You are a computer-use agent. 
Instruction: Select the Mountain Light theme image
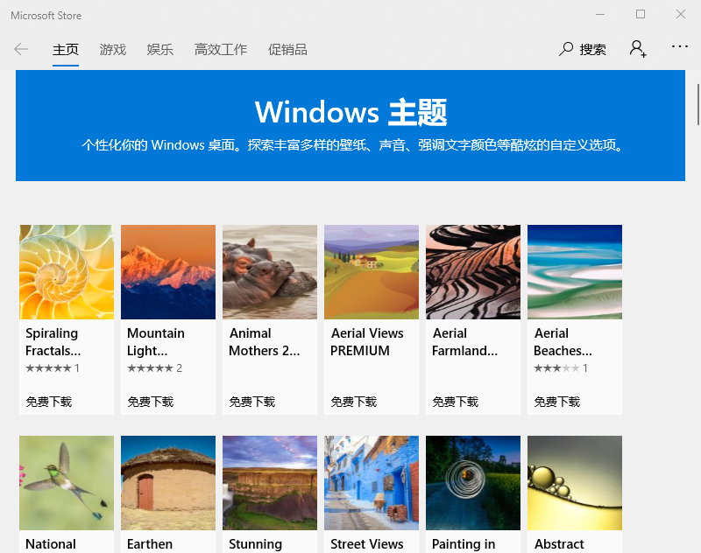[168, 272]
